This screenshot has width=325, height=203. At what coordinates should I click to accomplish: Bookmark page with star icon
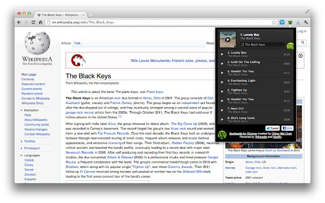pos(274,22)
